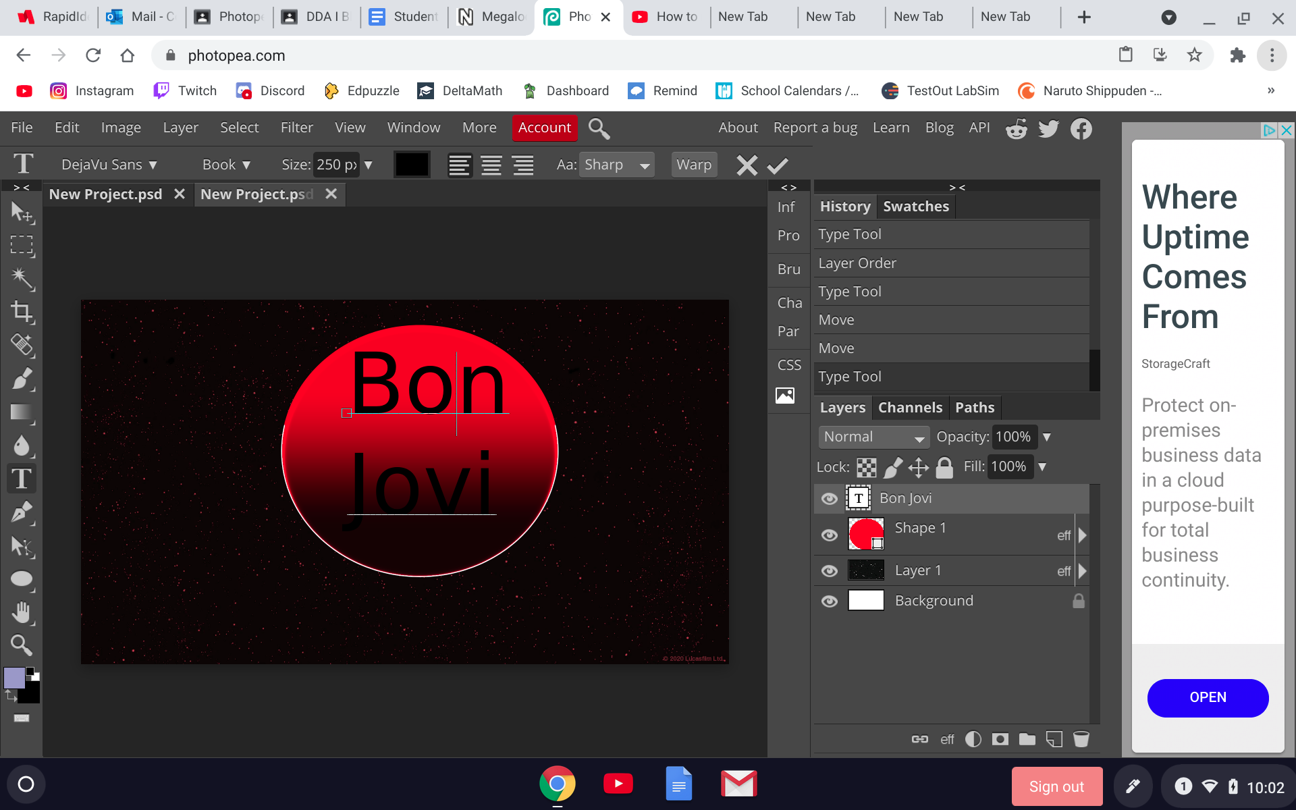Screen dimensions: 1296x810
Task: Select the Zoom tool
Action: [22, 645]
